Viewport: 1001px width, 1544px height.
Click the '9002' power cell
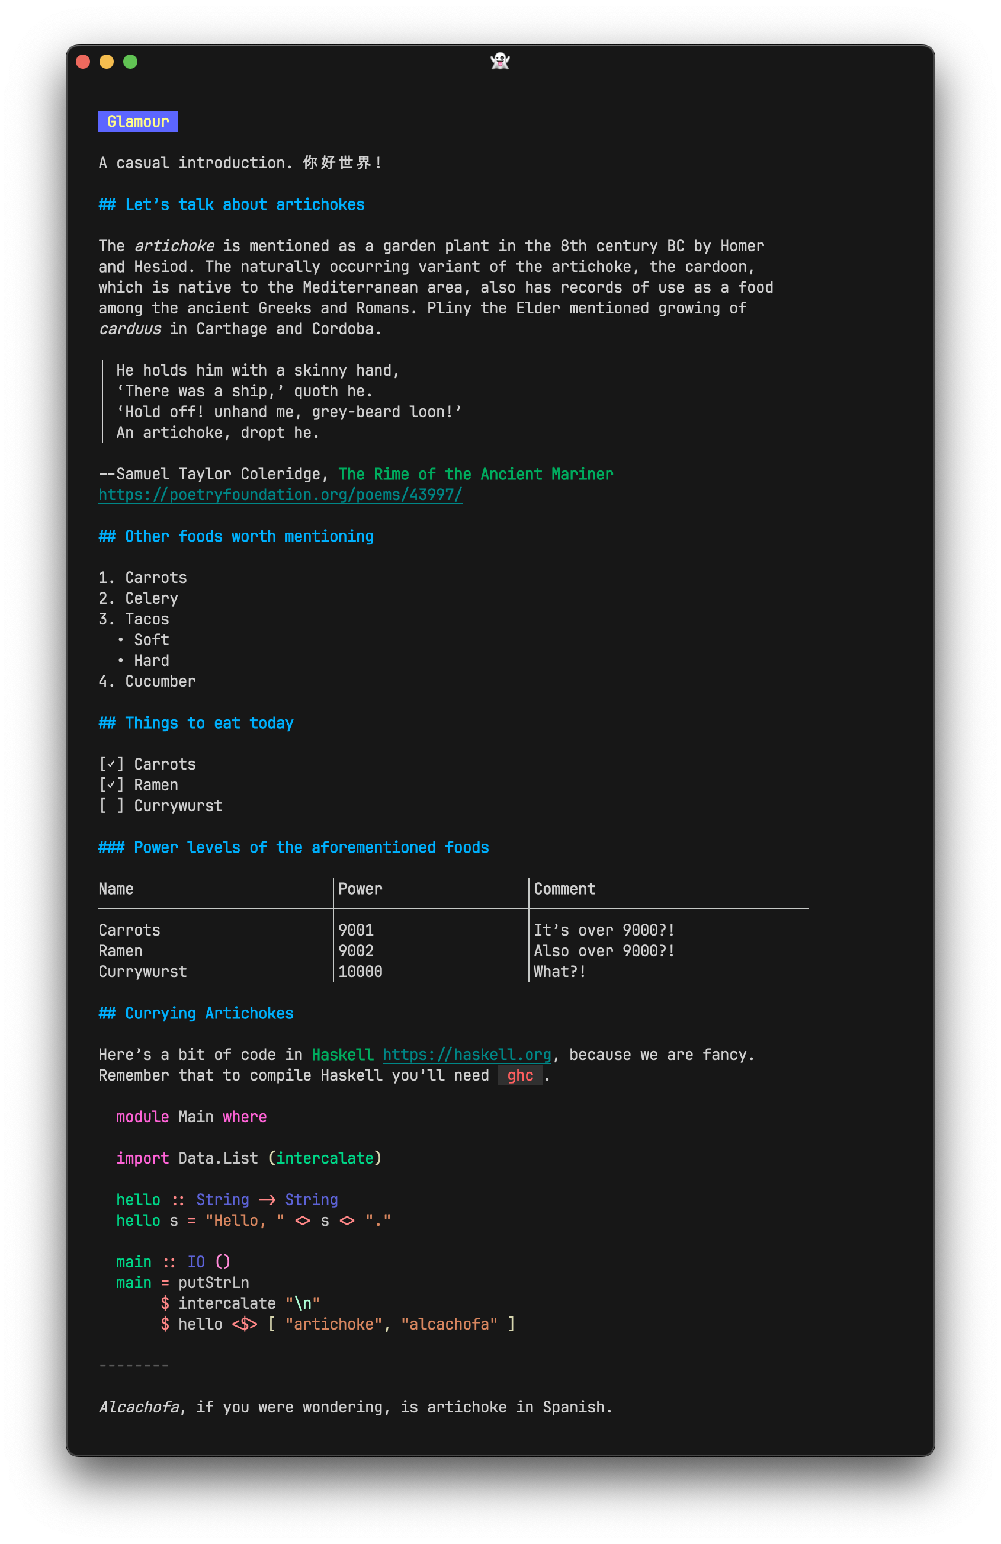356,951
